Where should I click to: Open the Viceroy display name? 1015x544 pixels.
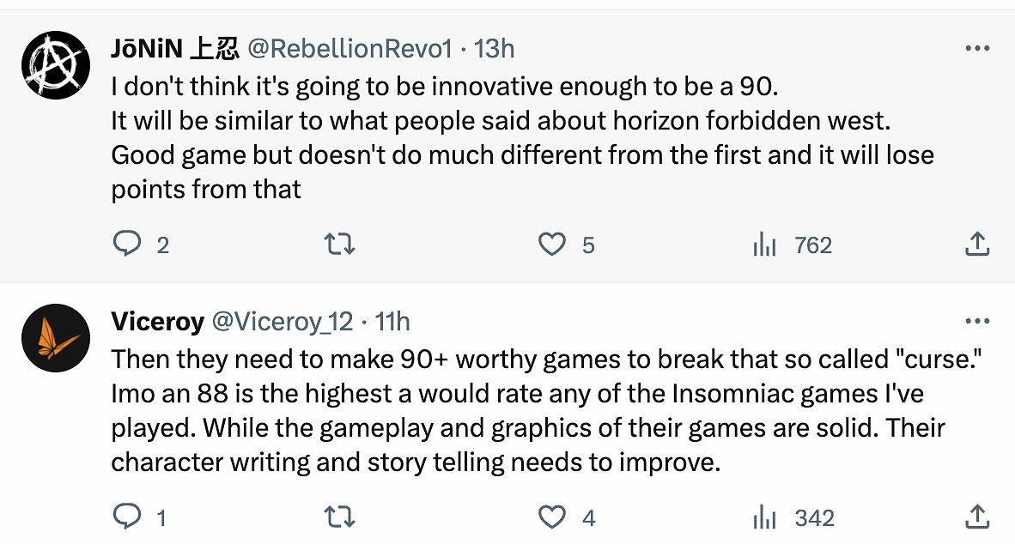point(157,322)
